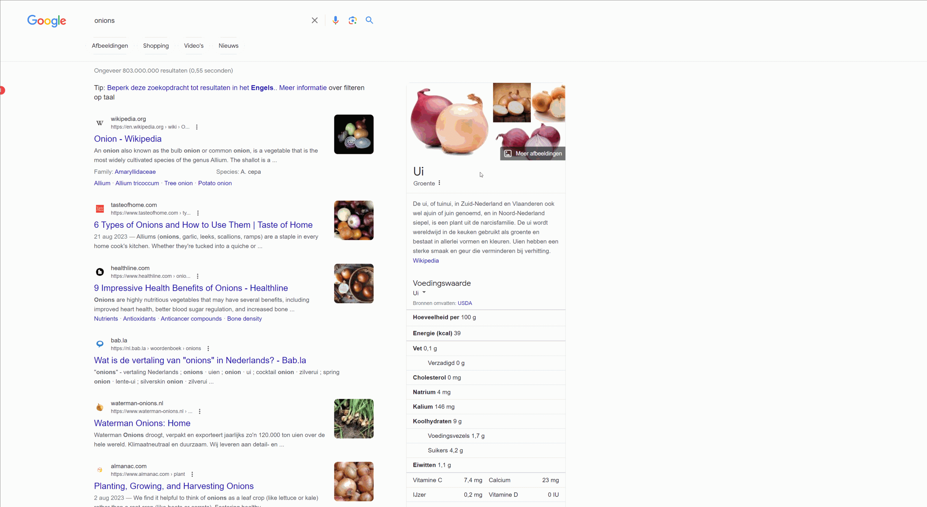The width and height of the screenshot is (927, 507).
Task: Open the menu dots next to the waterman-onions result
Action: 200,411
